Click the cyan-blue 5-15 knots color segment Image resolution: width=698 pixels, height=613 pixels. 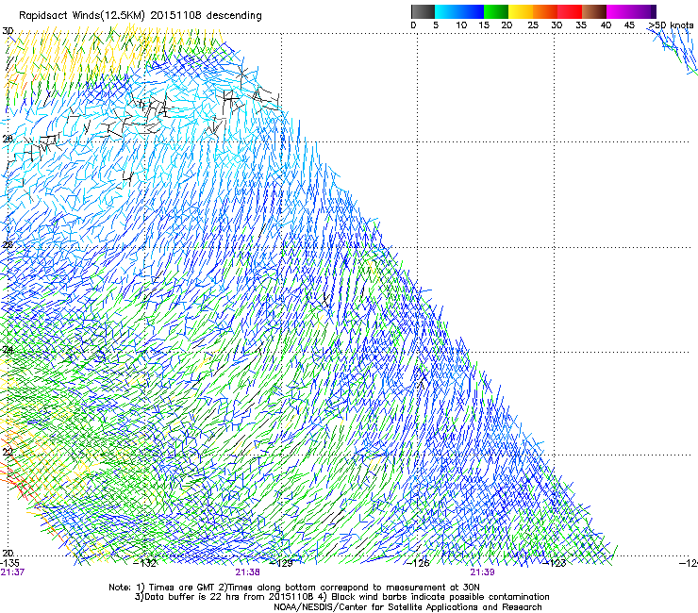[x=459, y=11]
